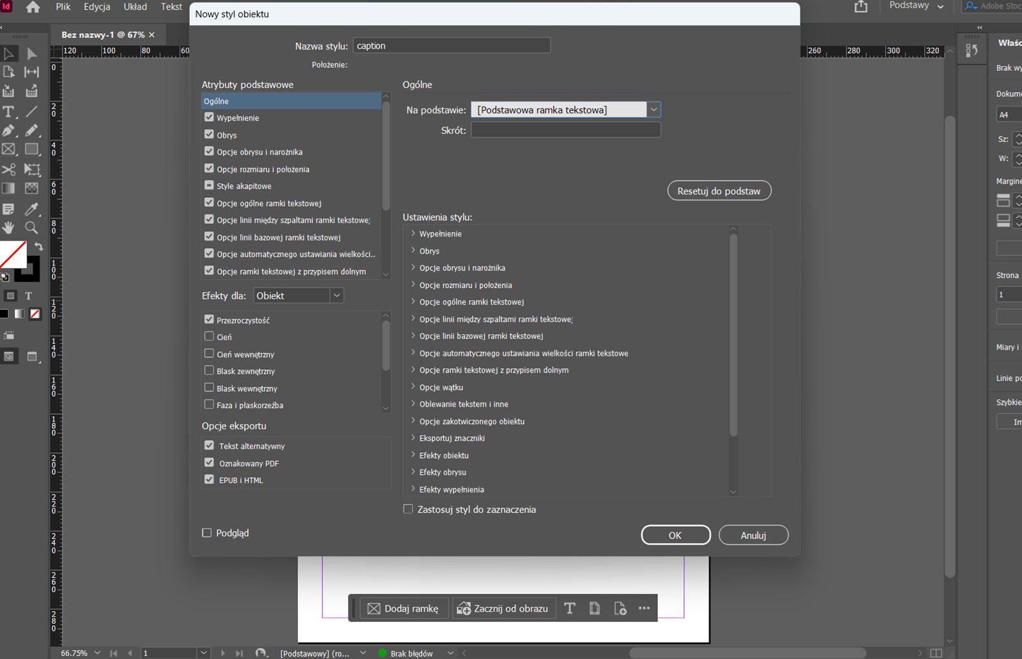Image resolution: width=1022 pixels, height=659 pixels.
Task: Activate the Eyedropper tool
Action: pyautogui.click(x=31, y=209)
